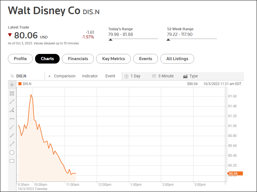Click the 80.20 price axis label
Viewport: 257px width, 192px height.
(x=232, y=165)
